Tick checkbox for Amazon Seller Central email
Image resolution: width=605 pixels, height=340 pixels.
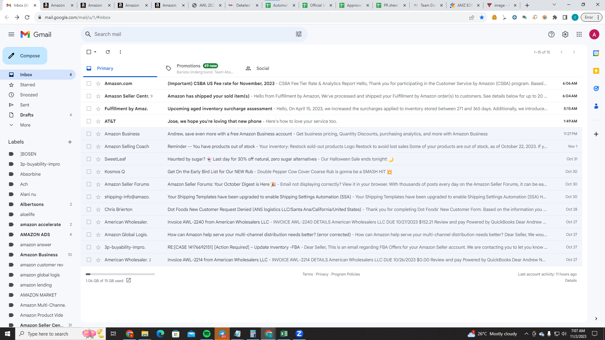(x=89, y=96)
